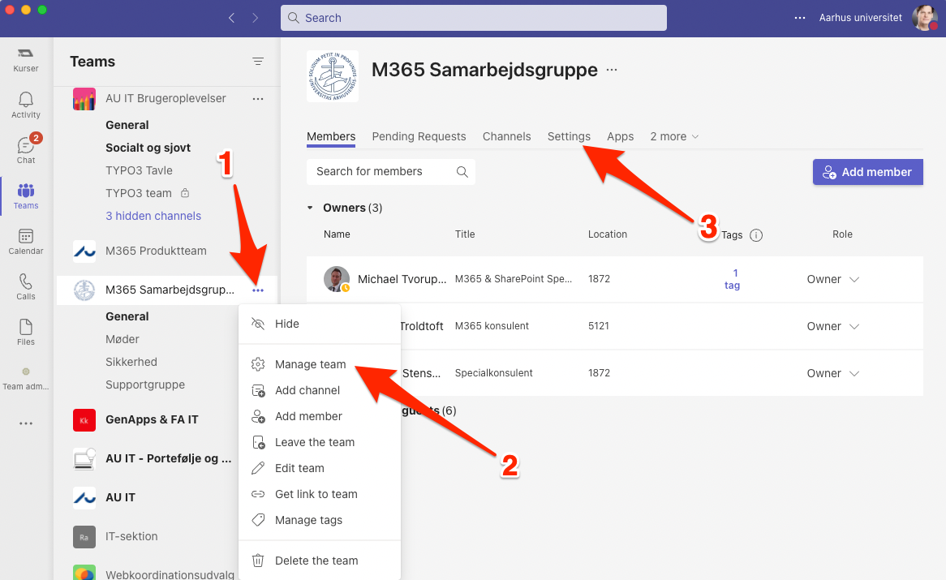Image resolution: width=946 pixels, height=580 pixels.
Task: Choose Add member in the context menu
Action: [320, 416]
